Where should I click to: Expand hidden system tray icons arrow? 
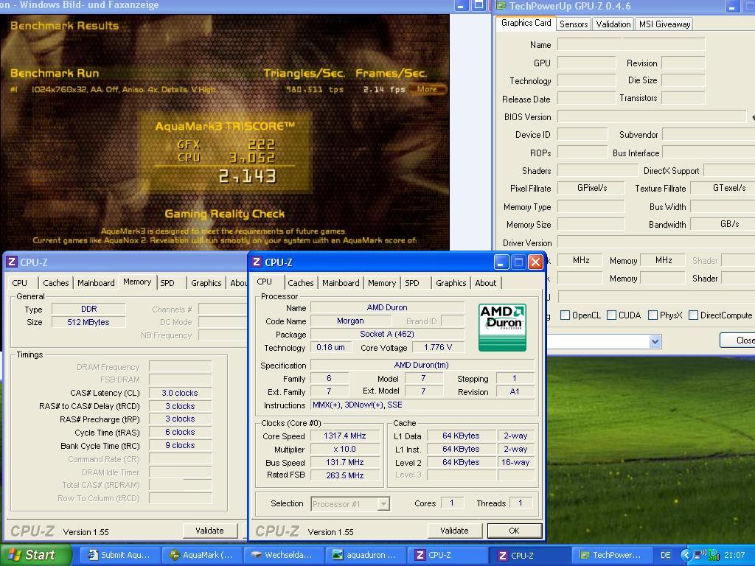coord(686,555)
